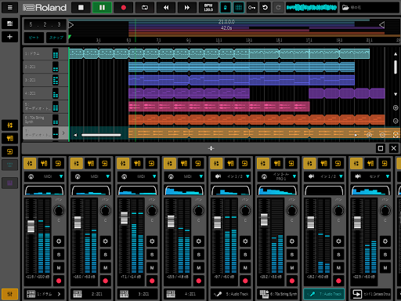
Task: Pause playback with the green pause button
Action: [x=102, y=8]
